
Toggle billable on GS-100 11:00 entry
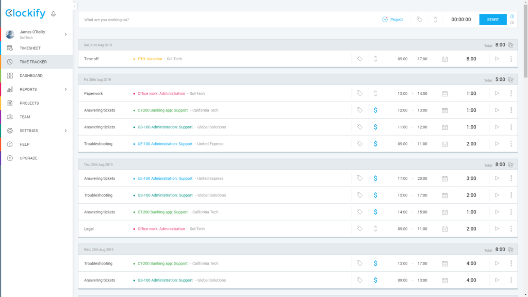pos(375,127)
